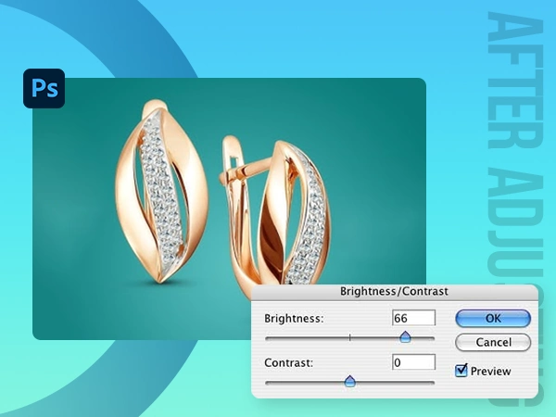Click the Brightness/Contrast dialog title bar
This screenshot has width=556, height=417.
[x=395, y=292]
